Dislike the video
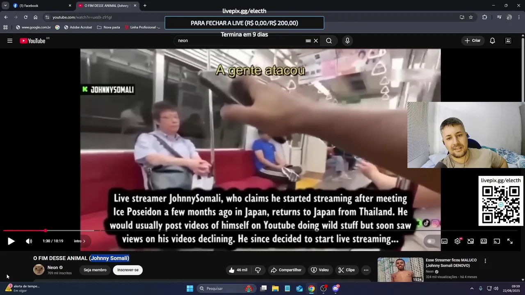 coord(258,270)
